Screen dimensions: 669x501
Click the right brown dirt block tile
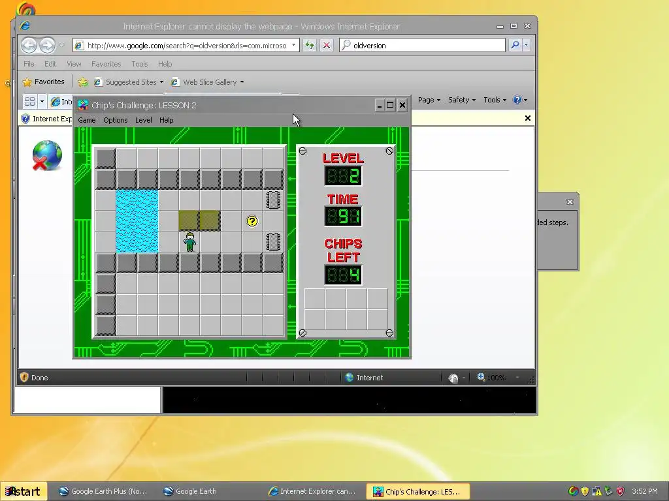(210, 221)
